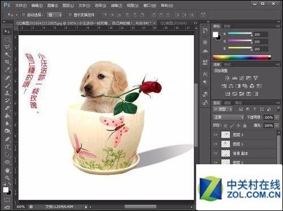This screenshot has width=283, height=211.
Task: Hide layer 图层 3 with eye icon
Action: (215, 134)
